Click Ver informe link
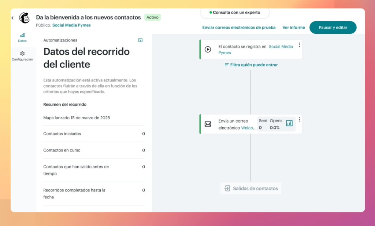This screenshot has height=226, width=375. pyautogui.click(x=293, y=28)
